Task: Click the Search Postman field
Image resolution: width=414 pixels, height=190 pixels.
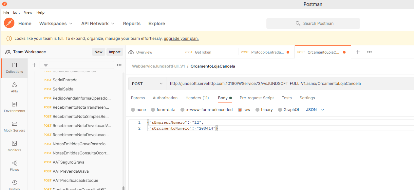Action: point(313,24)
